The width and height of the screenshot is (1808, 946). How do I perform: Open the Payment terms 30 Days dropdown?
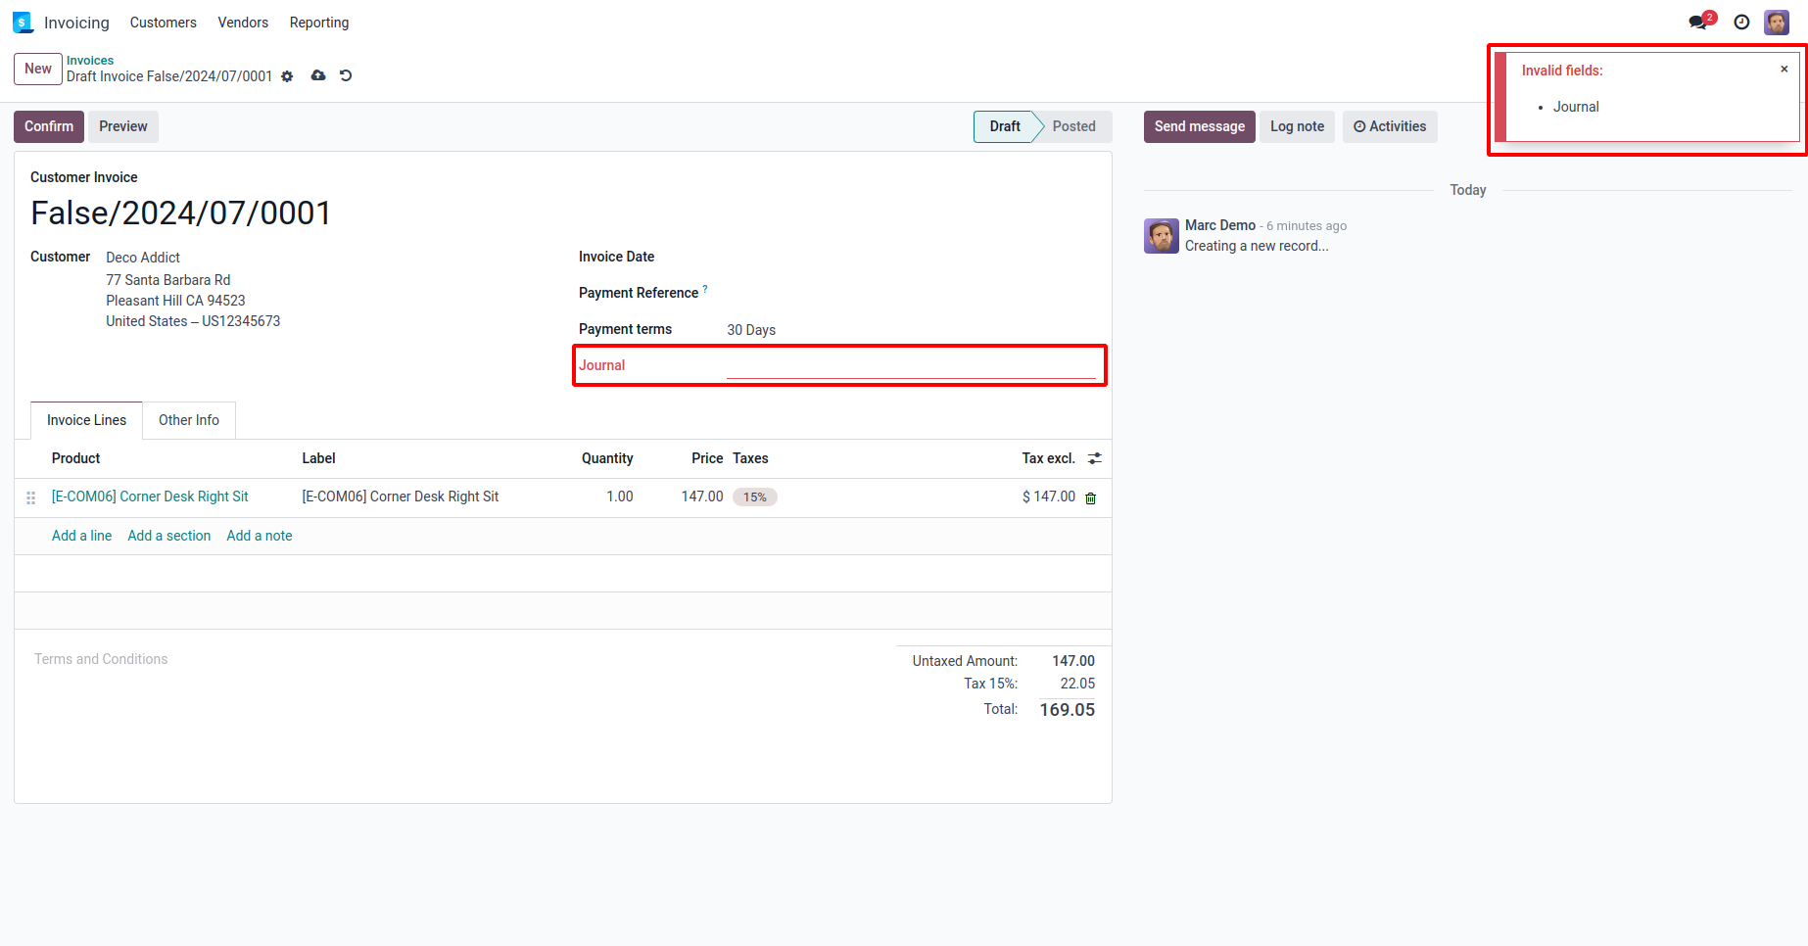910,330
